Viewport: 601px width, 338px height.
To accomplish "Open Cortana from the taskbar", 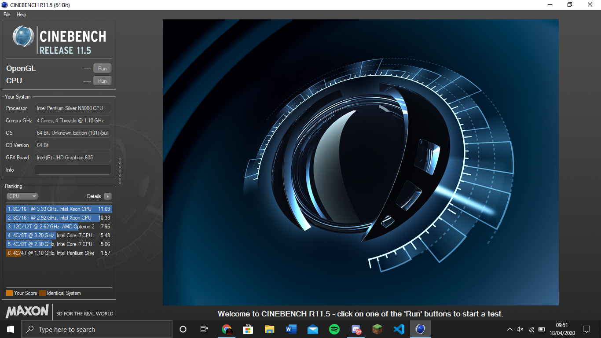I will tap(183, 329).
